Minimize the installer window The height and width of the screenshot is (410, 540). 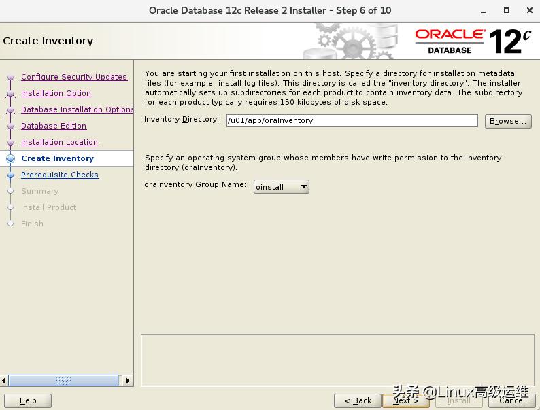[x=484, y=11]
